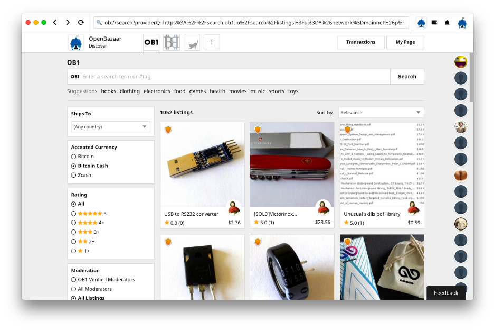This screenshot has height=331, width=494.
Task: Select the second search provider logo tab
Action: (172, 42)
